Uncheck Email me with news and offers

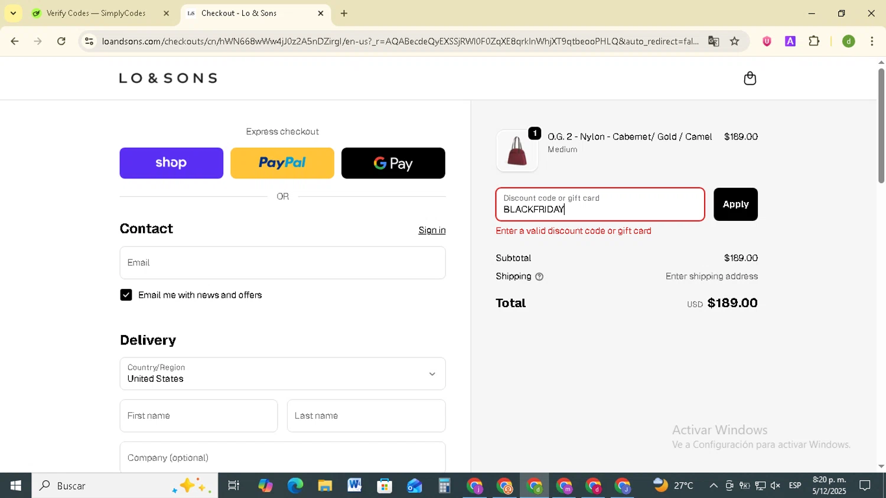pos(126,295)
